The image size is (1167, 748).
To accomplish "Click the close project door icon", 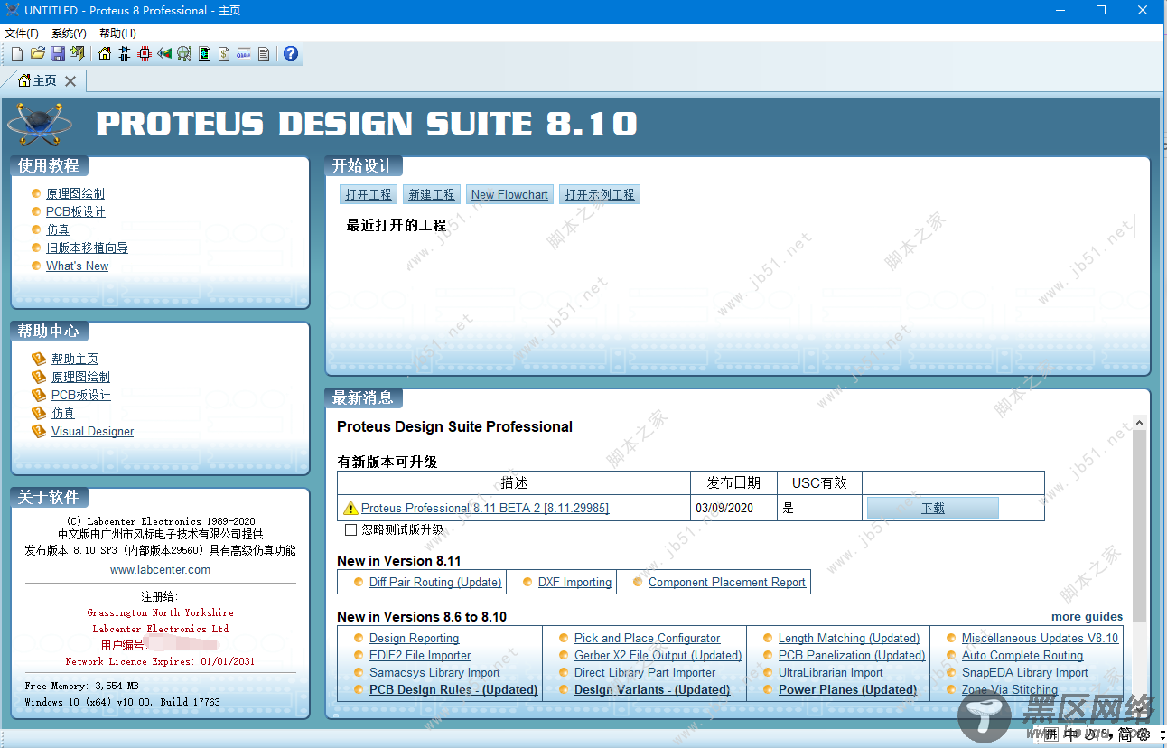I will (x=78, y=54).
